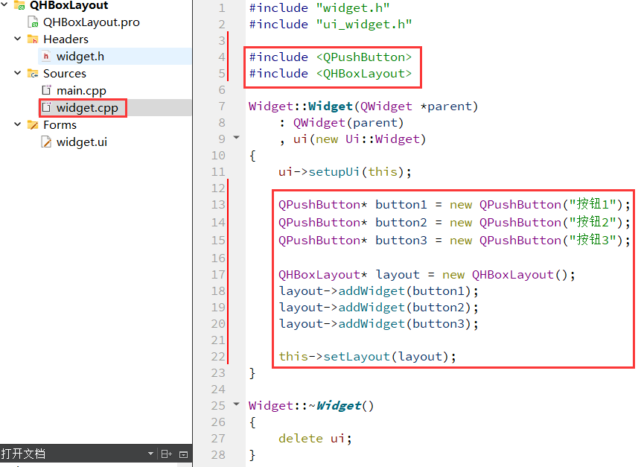Click addWidget(button2) call
641x467 pixels.
point(405,308)
